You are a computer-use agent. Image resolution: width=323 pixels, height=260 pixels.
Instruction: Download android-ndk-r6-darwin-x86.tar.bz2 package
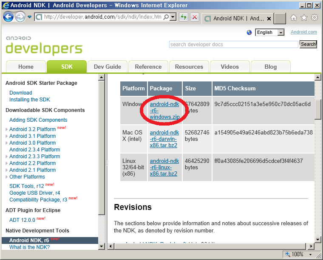pyautogui.click(x=164, y=139)
